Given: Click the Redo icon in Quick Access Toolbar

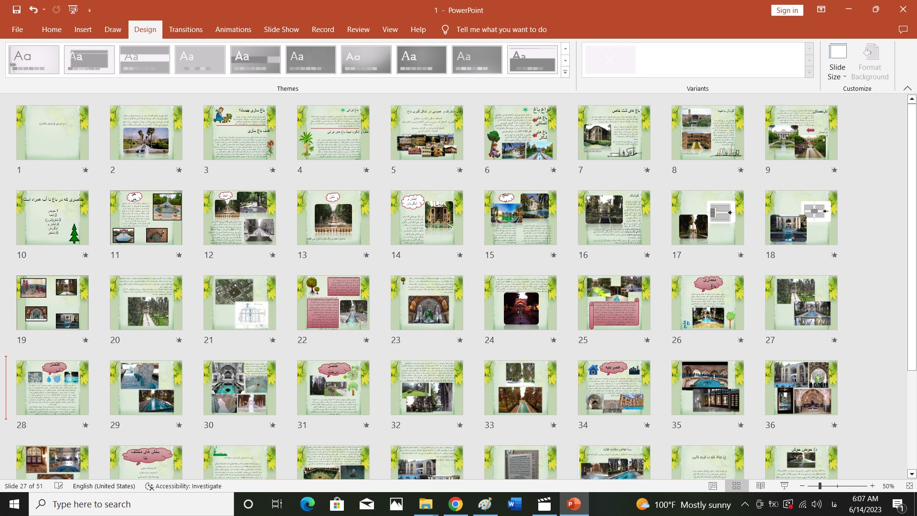Looking at the screenshot, I should (x=56, y=10).
